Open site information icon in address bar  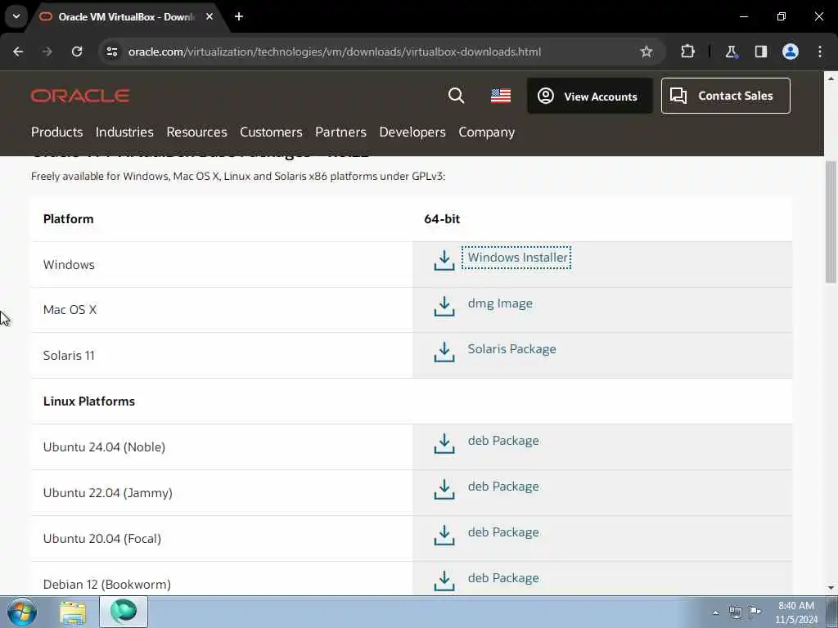tap(111, 52)
